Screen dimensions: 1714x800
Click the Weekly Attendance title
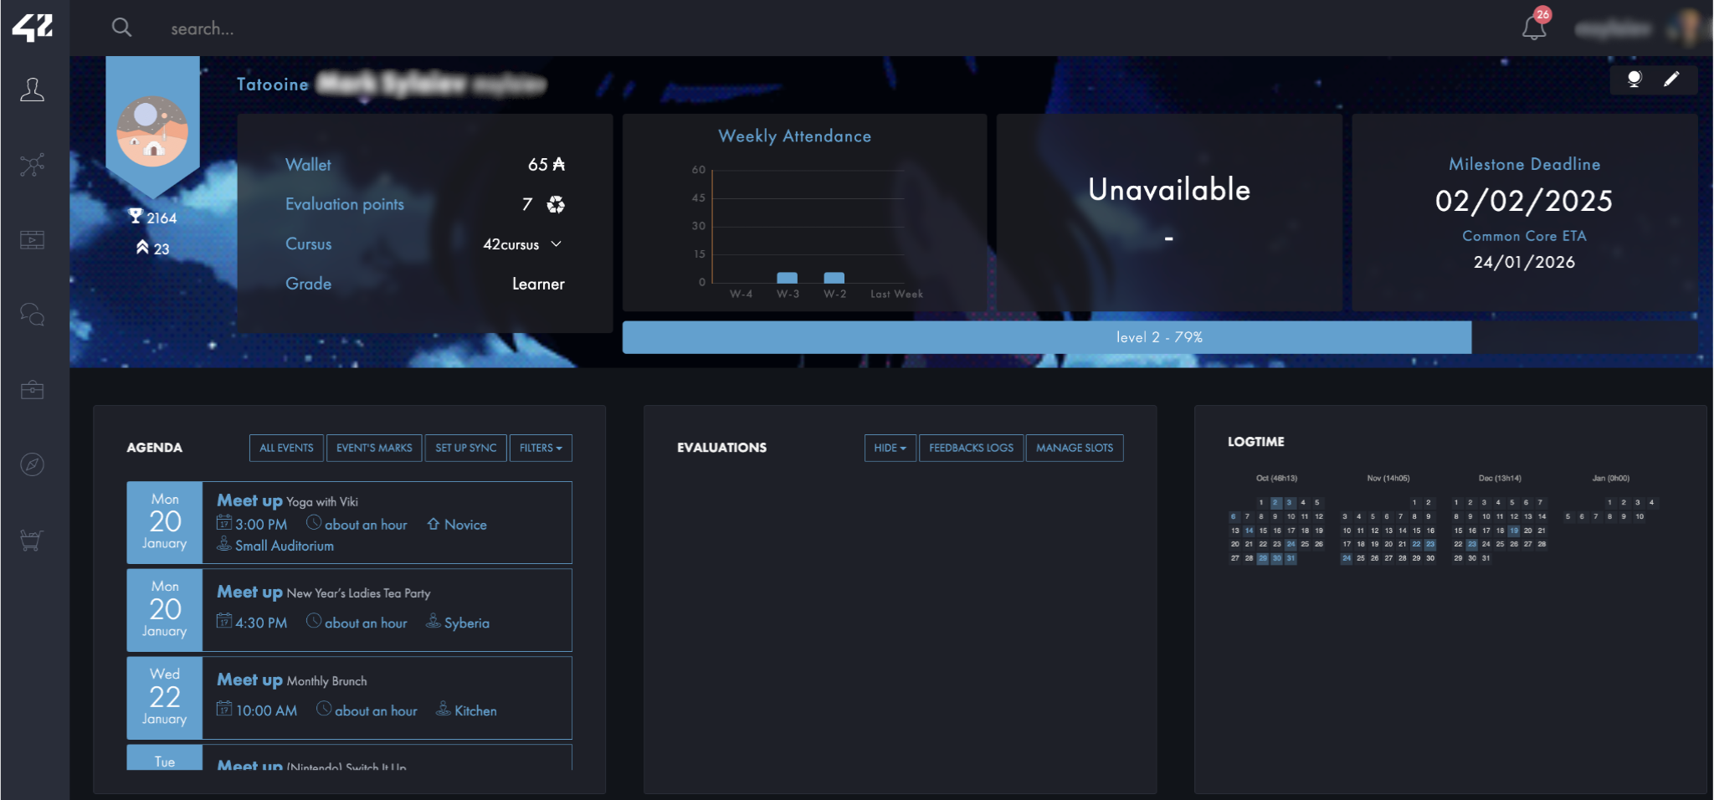pyautogui.click(x=794, y=136)
